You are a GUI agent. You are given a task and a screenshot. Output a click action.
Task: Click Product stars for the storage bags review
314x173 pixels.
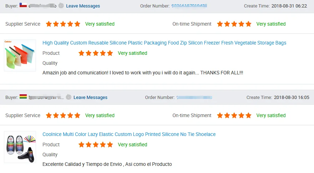tap(96, 53)
